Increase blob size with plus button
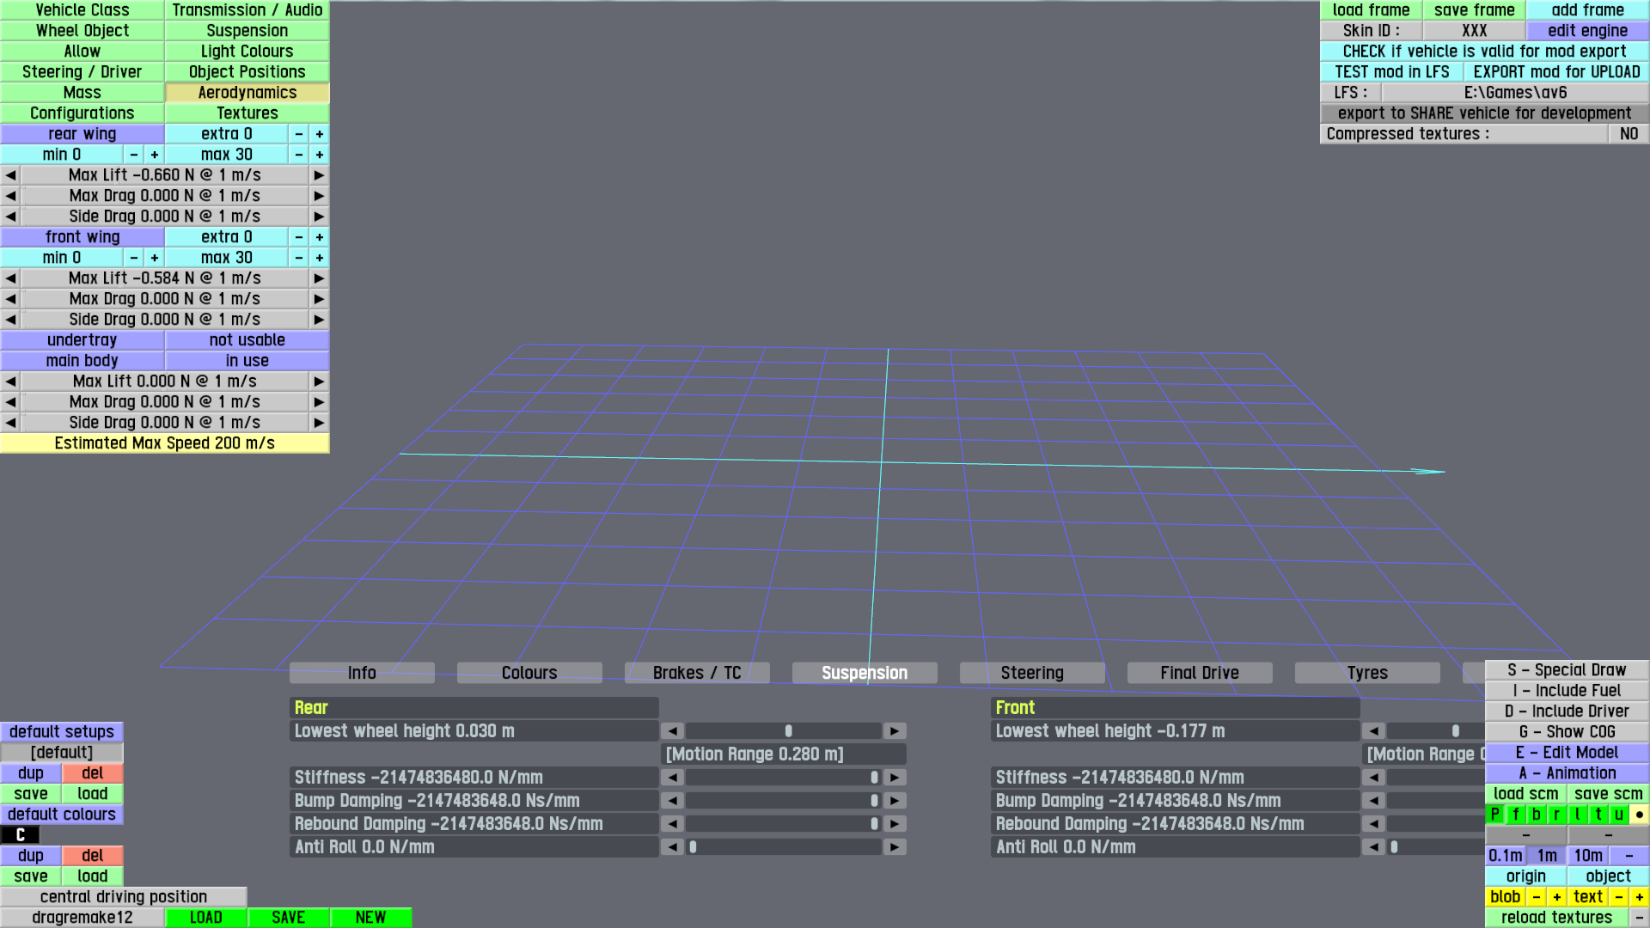This screenshot has height=928, width=1650. [1557, 897]
